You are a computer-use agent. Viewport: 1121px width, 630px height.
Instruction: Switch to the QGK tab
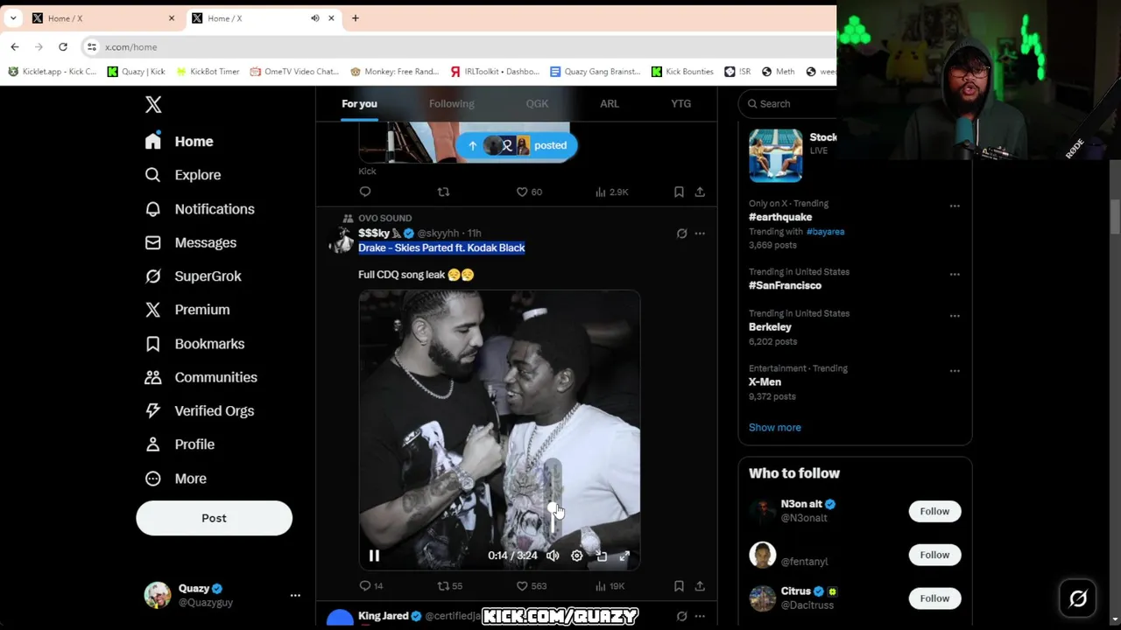(x=537, y=103)
